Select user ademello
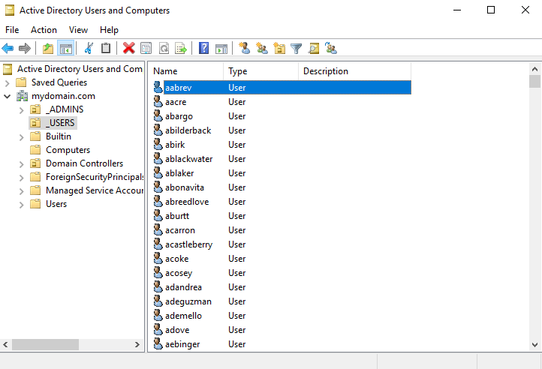The width and height of the screenshot is (542, 369). pyautogui.click(x=183, y=316)
